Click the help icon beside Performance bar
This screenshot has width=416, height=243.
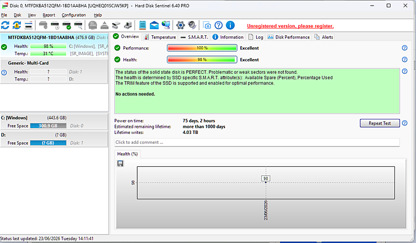coord(405,48)
